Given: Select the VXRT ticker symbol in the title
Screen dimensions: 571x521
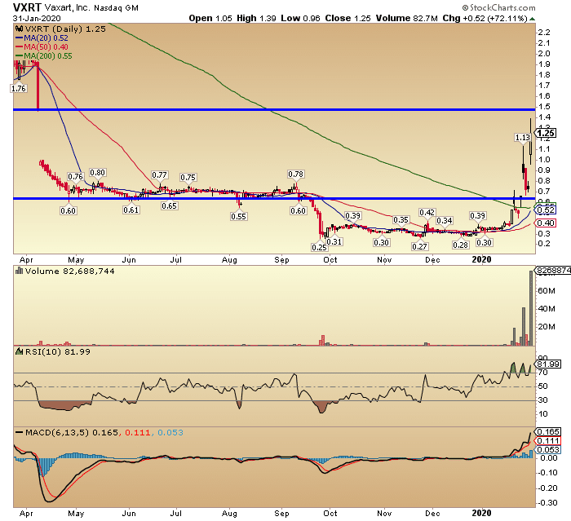Looking at the screenshot, I should coord(27,7).
